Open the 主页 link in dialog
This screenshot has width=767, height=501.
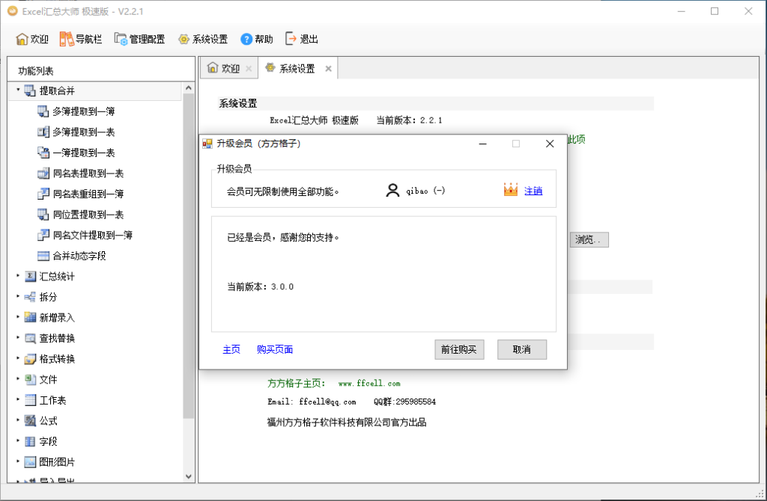pyautogui.click(x=231, y=349)
